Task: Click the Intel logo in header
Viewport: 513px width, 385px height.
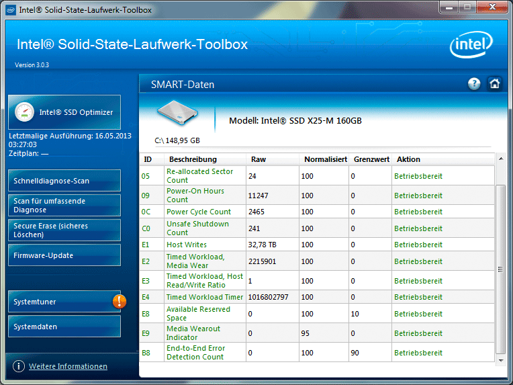Action: (471, 44)
